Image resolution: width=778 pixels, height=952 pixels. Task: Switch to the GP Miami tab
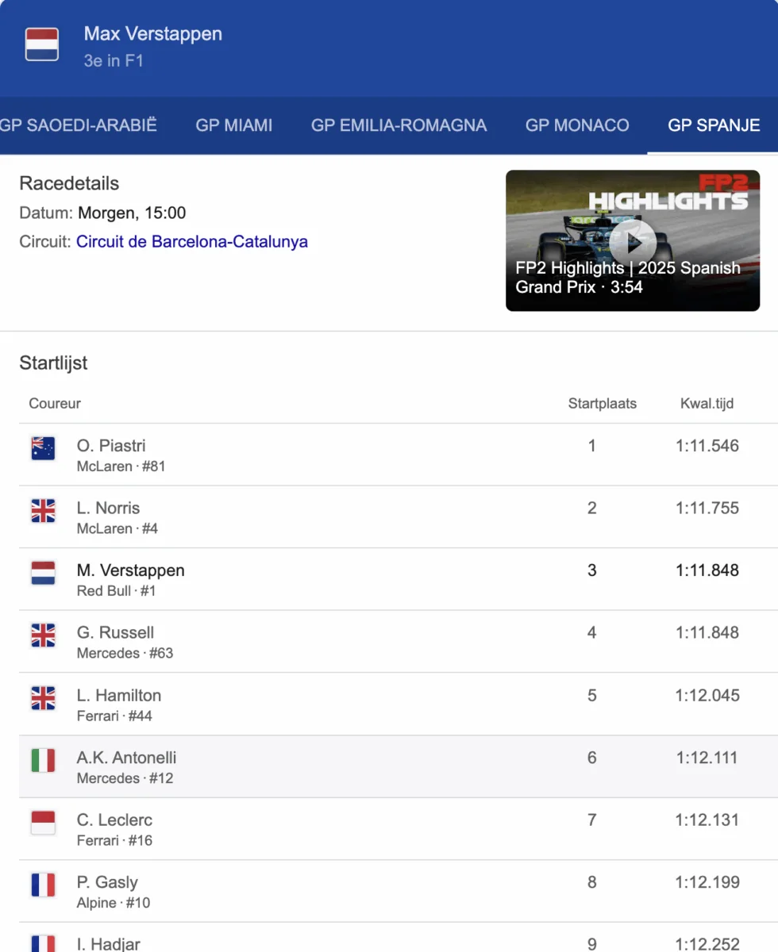(234, 125)
